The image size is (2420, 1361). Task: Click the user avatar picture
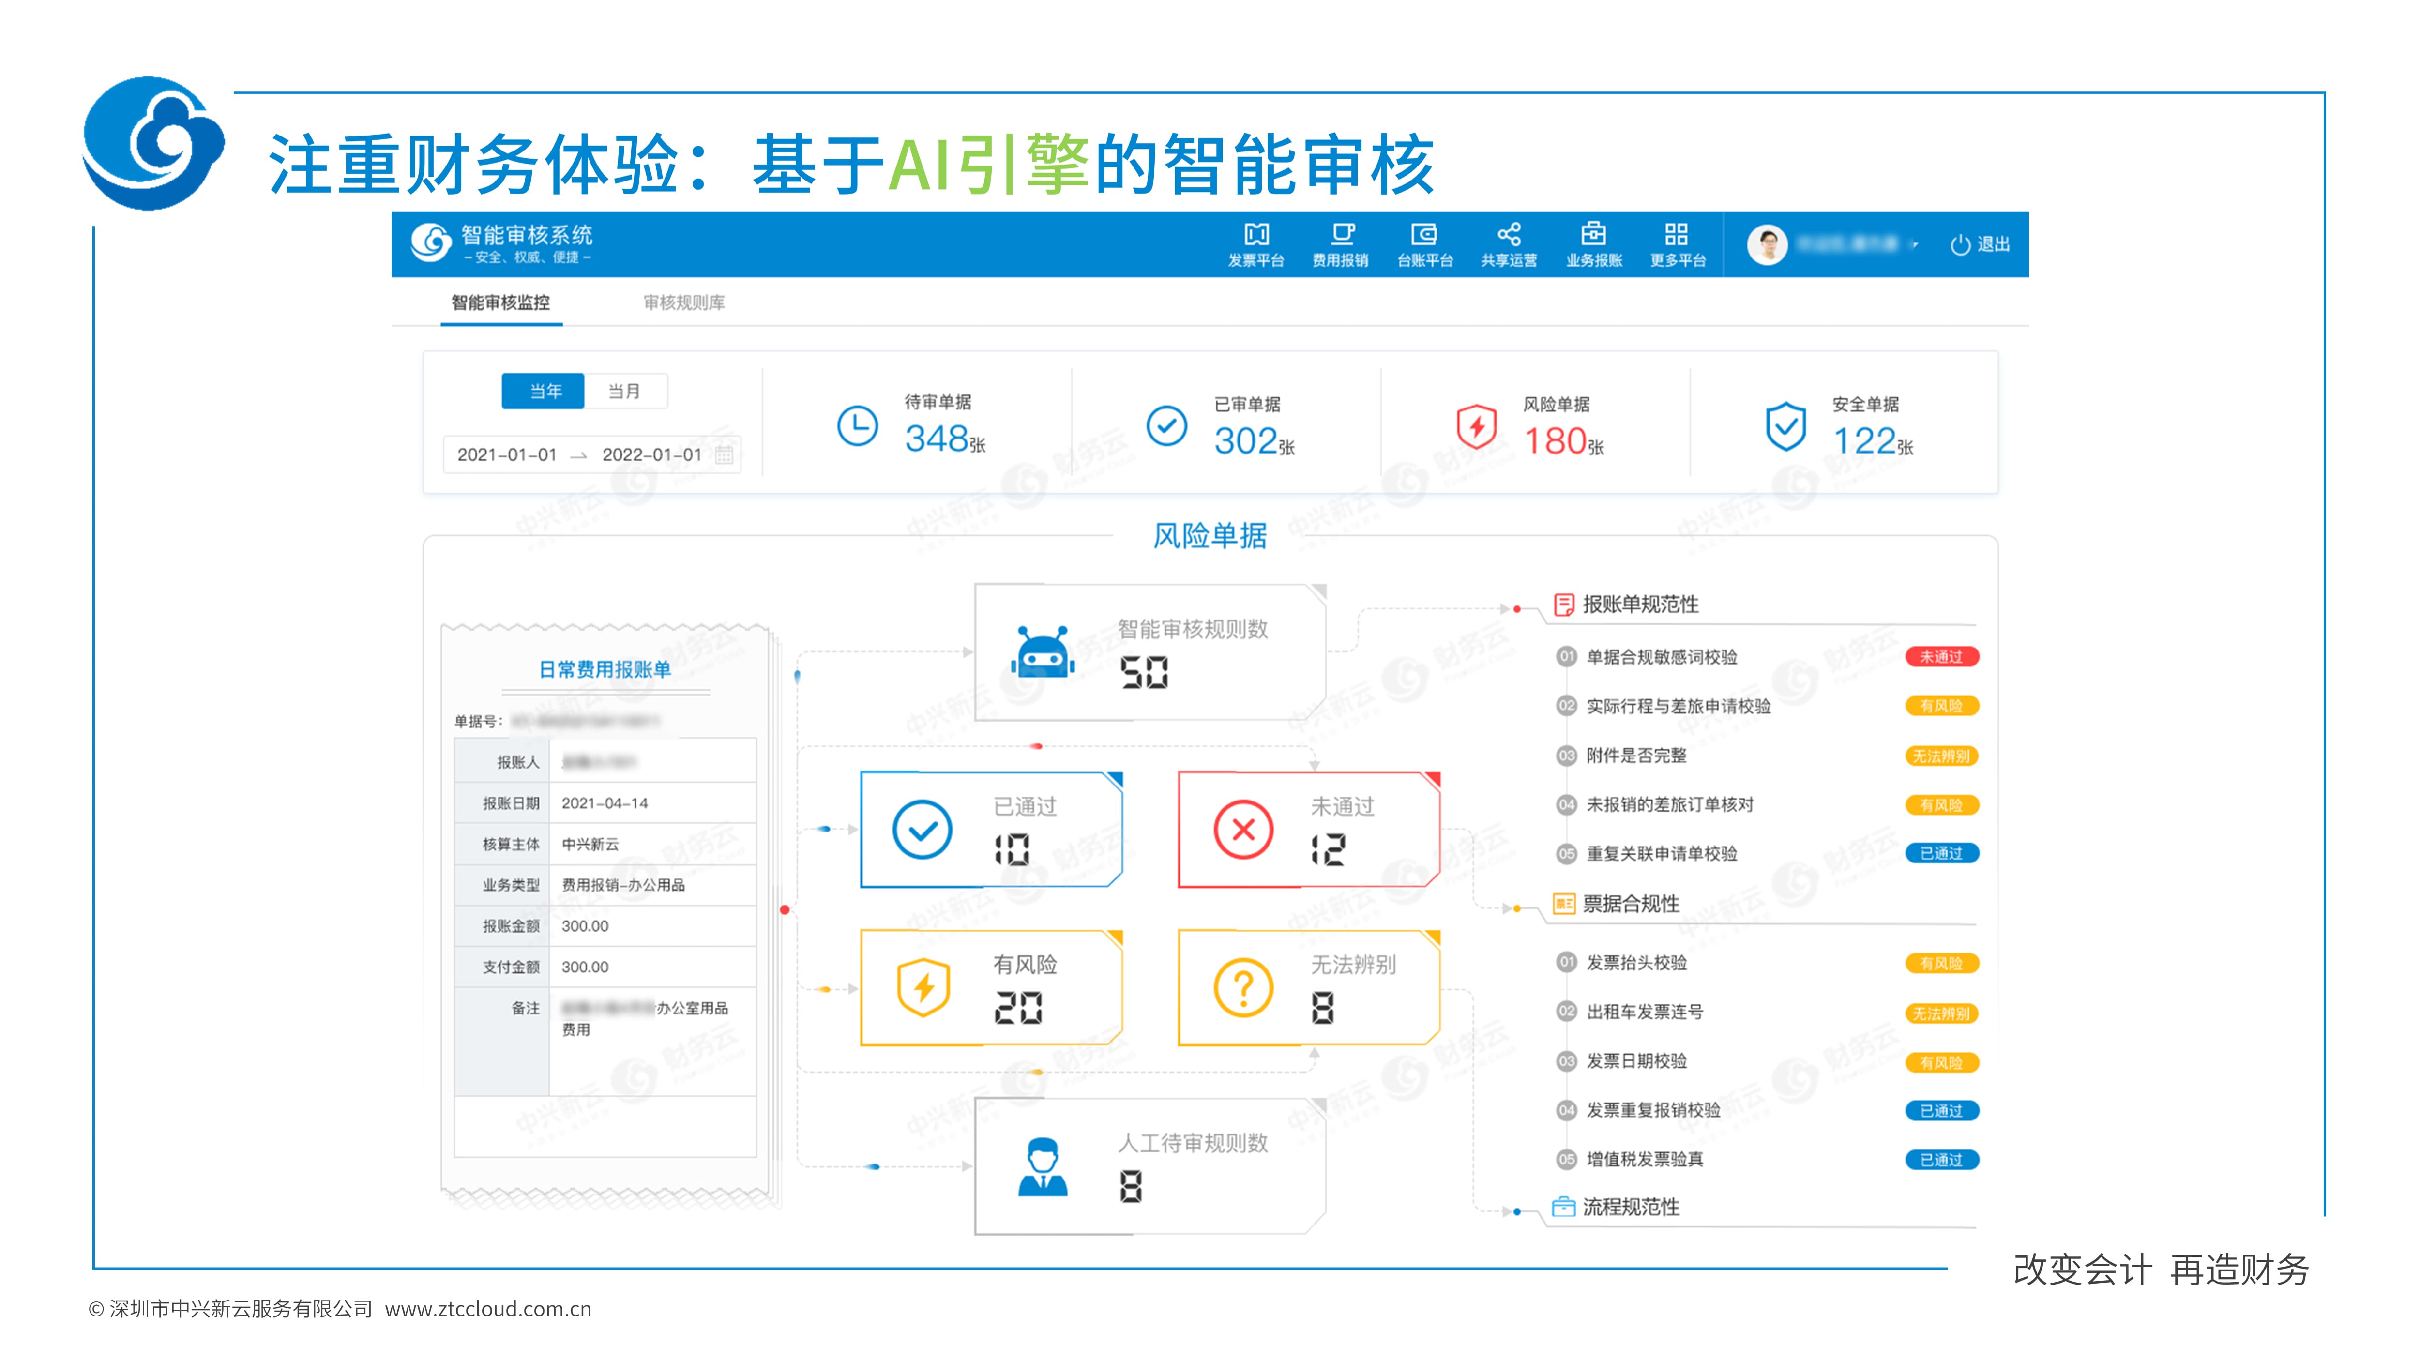pyautogui.click(x=1767, y=245)
